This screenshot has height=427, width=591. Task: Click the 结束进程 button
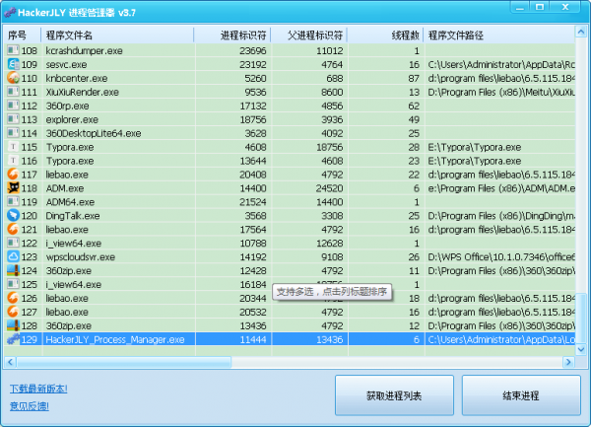pos(521,395)
